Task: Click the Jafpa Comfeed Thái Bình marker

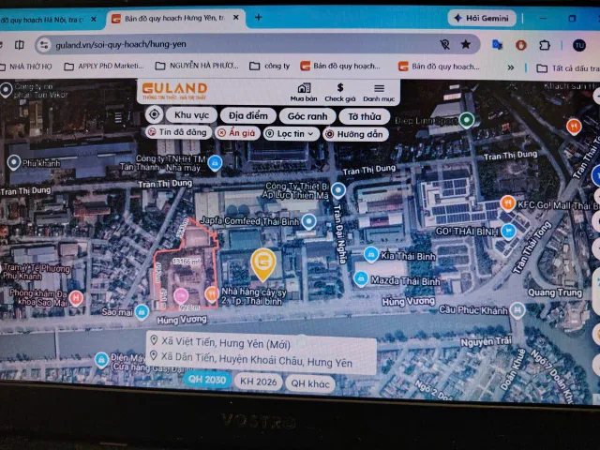Action: click(308, 221)
